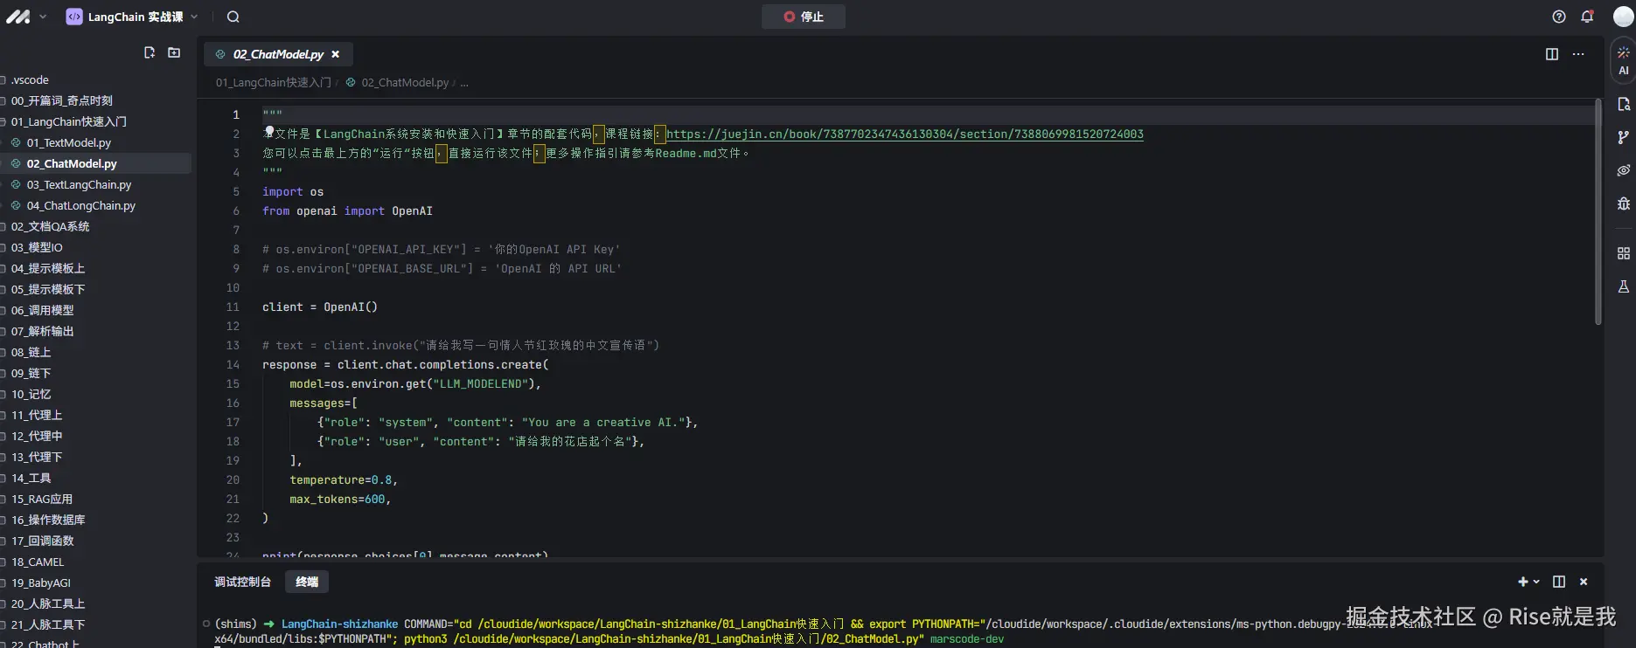Viewport: 1636px width, 648px height.
Task: Open the extensions grid icon
Action: (x=1623, y=253)
